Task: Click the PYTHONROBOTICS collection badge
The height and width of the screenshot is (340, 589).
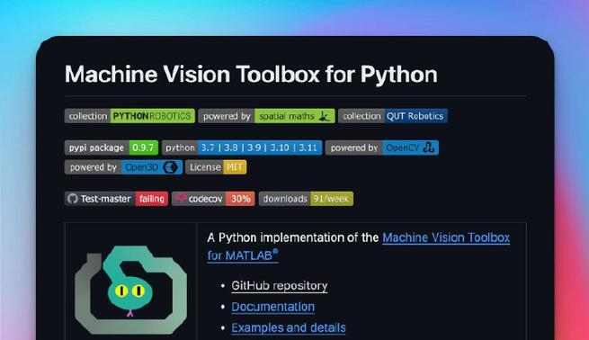Action: [x=129, y=116]
